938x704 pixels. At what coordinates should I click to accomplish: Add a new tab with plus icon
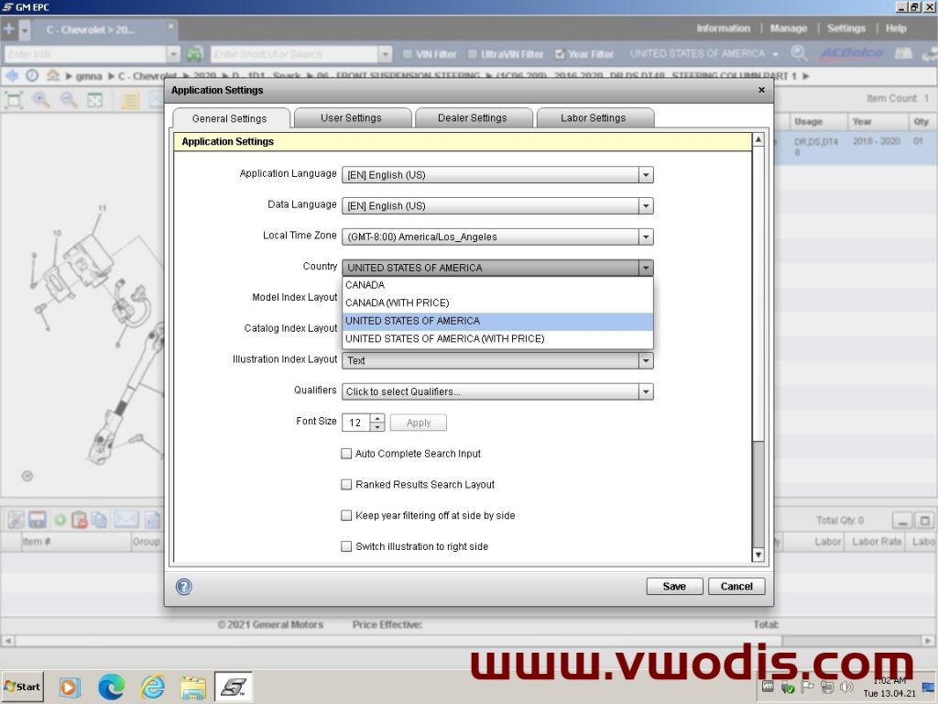[x=9, y=28]
